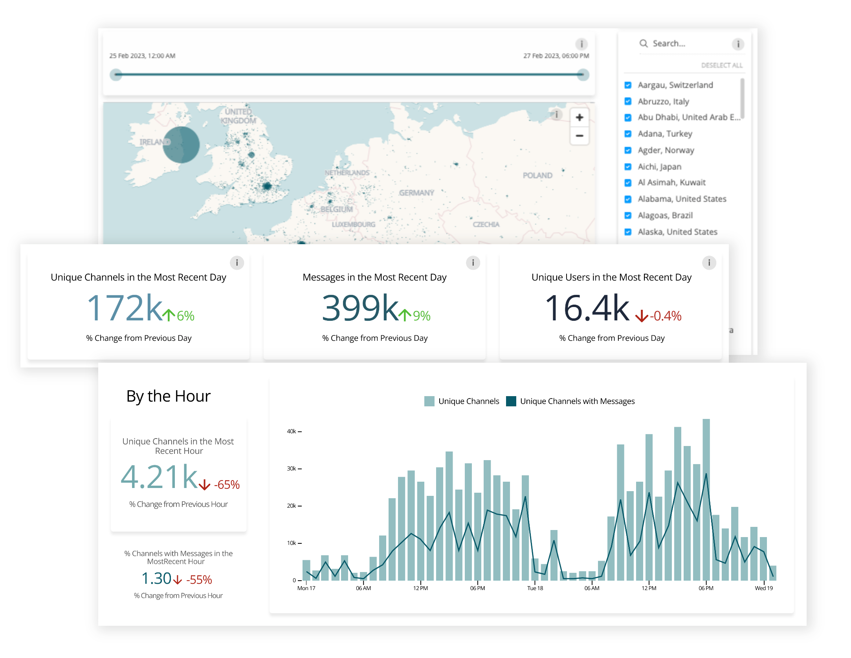Open info for Messages in the Most Recent Day
This screenshot has width=851, height=658.
pyautogui.click(x=473, y=263)
